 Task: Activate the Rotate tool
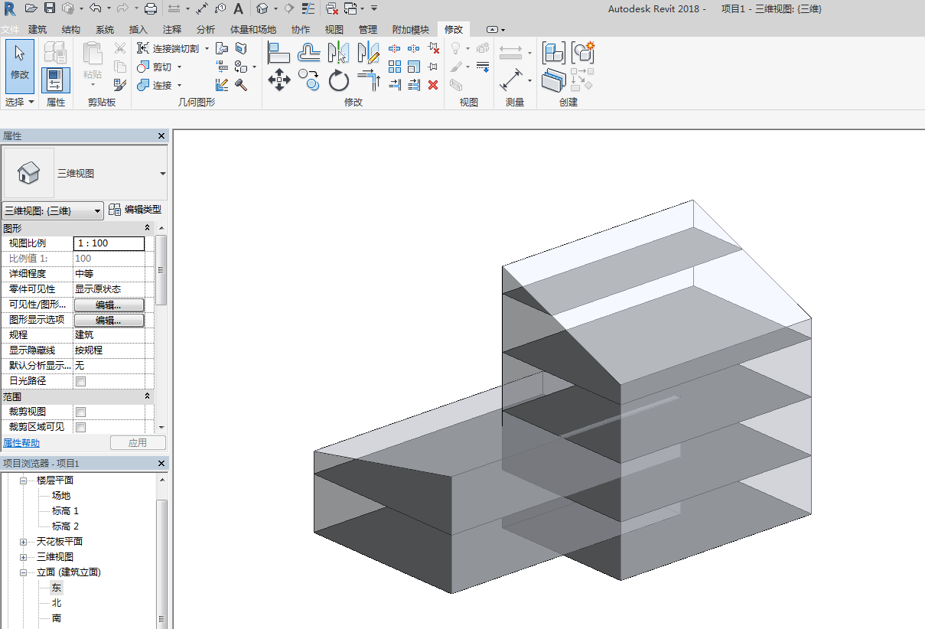point(339,80)
